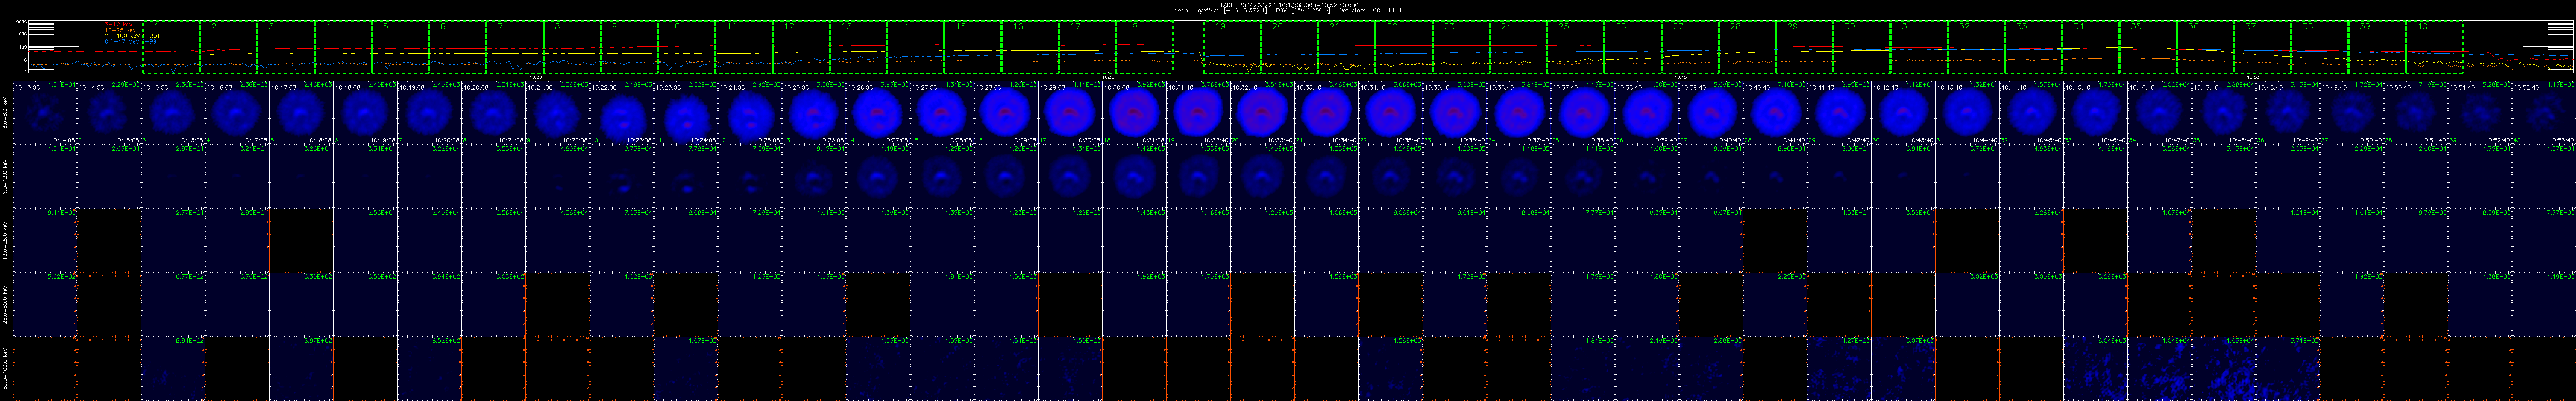2576x401 pixels.
Task: Open the 6.0-12.0 keV image under the 10:27:08 frame
Action: coord(942,177)
